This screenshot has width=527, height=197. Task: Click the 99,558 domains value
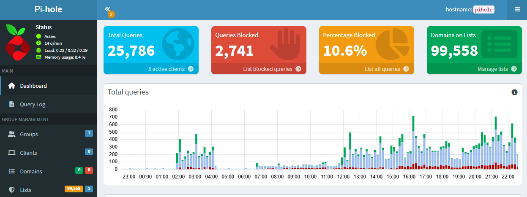coord(454,50)
